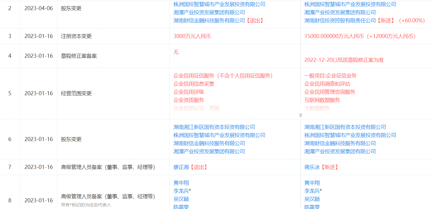Select the 3000万元人民币 value
The height and width of the screenshot is (209, 431).
(192, 36)
